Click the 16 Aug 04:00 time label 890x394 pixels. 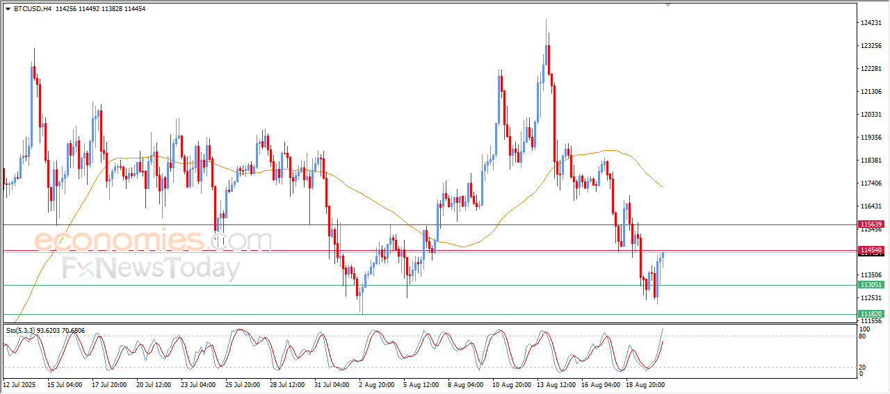[x=600, y=384]
